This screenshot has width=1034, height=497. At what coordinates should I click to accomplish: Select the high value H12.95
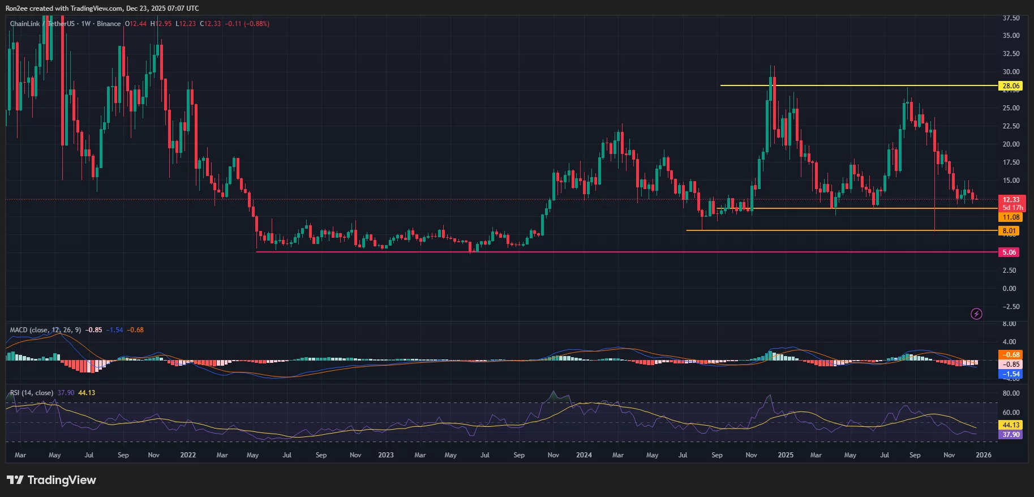[x=161, y=24]
